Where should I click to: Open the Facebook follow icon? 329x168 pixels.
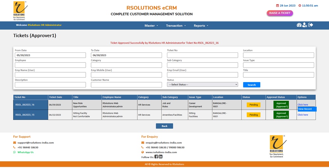tap(156, 157)
